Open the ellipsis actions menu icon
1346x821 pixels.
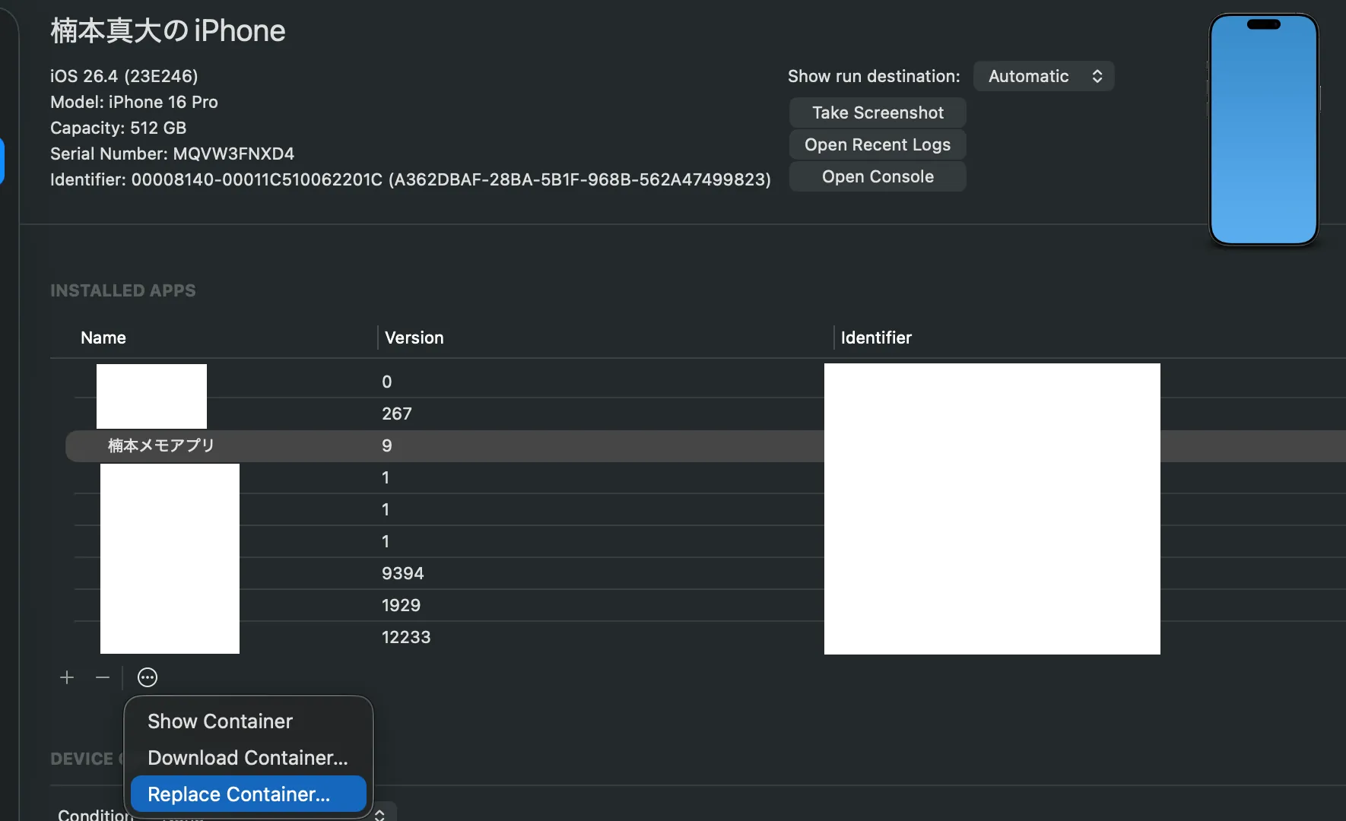click(x=148, y=677)
